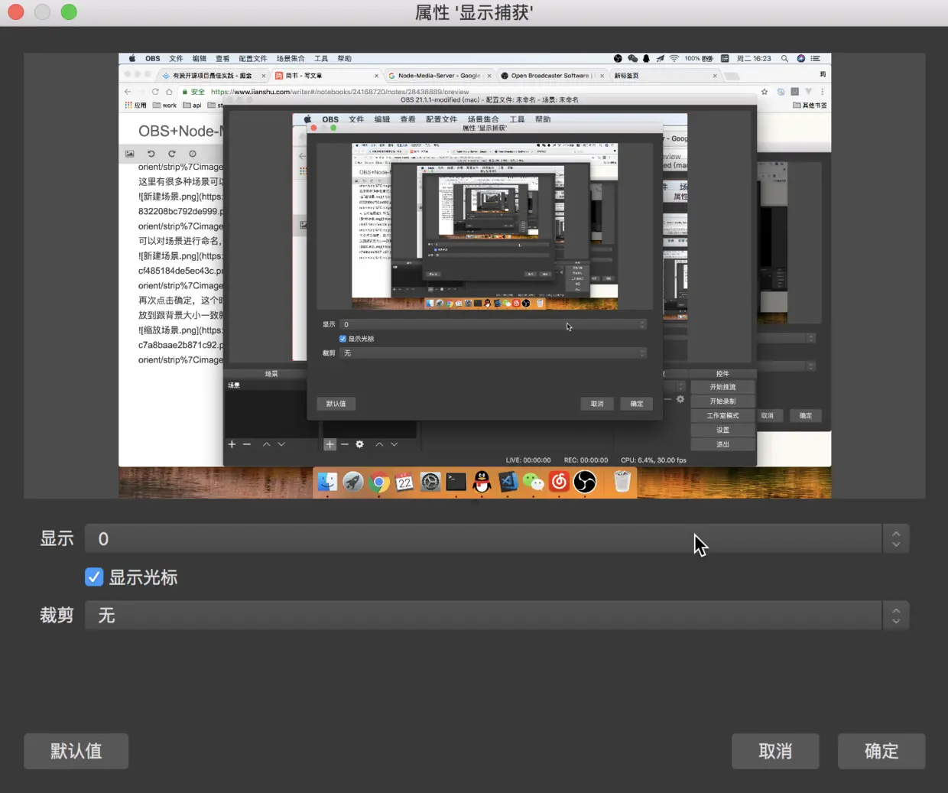Open the outer 帮助 menu in previewed menu bar
The image size is (948, 793).
pyautogui.click(x=345, y=59)
